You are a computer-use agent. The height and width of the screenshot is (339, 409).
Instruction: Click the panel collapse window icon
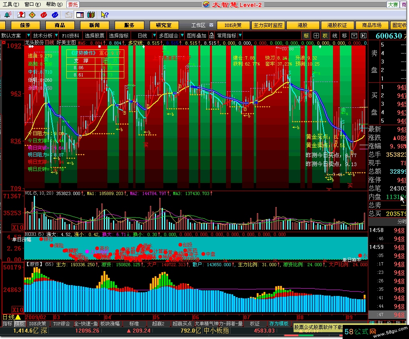354,35
